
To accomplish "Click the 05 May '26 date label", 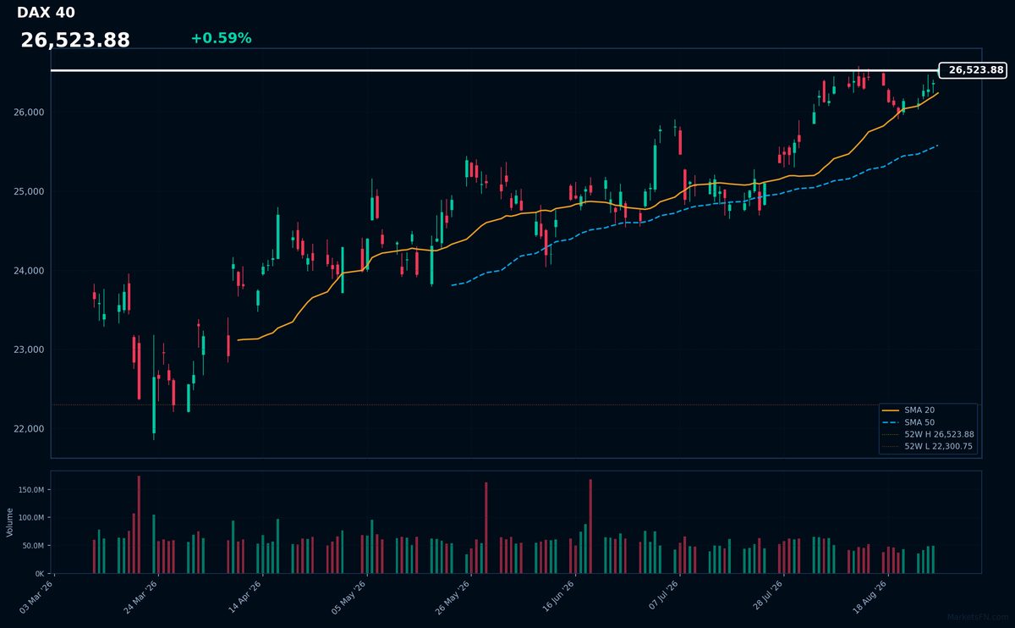I will (348, 597).
